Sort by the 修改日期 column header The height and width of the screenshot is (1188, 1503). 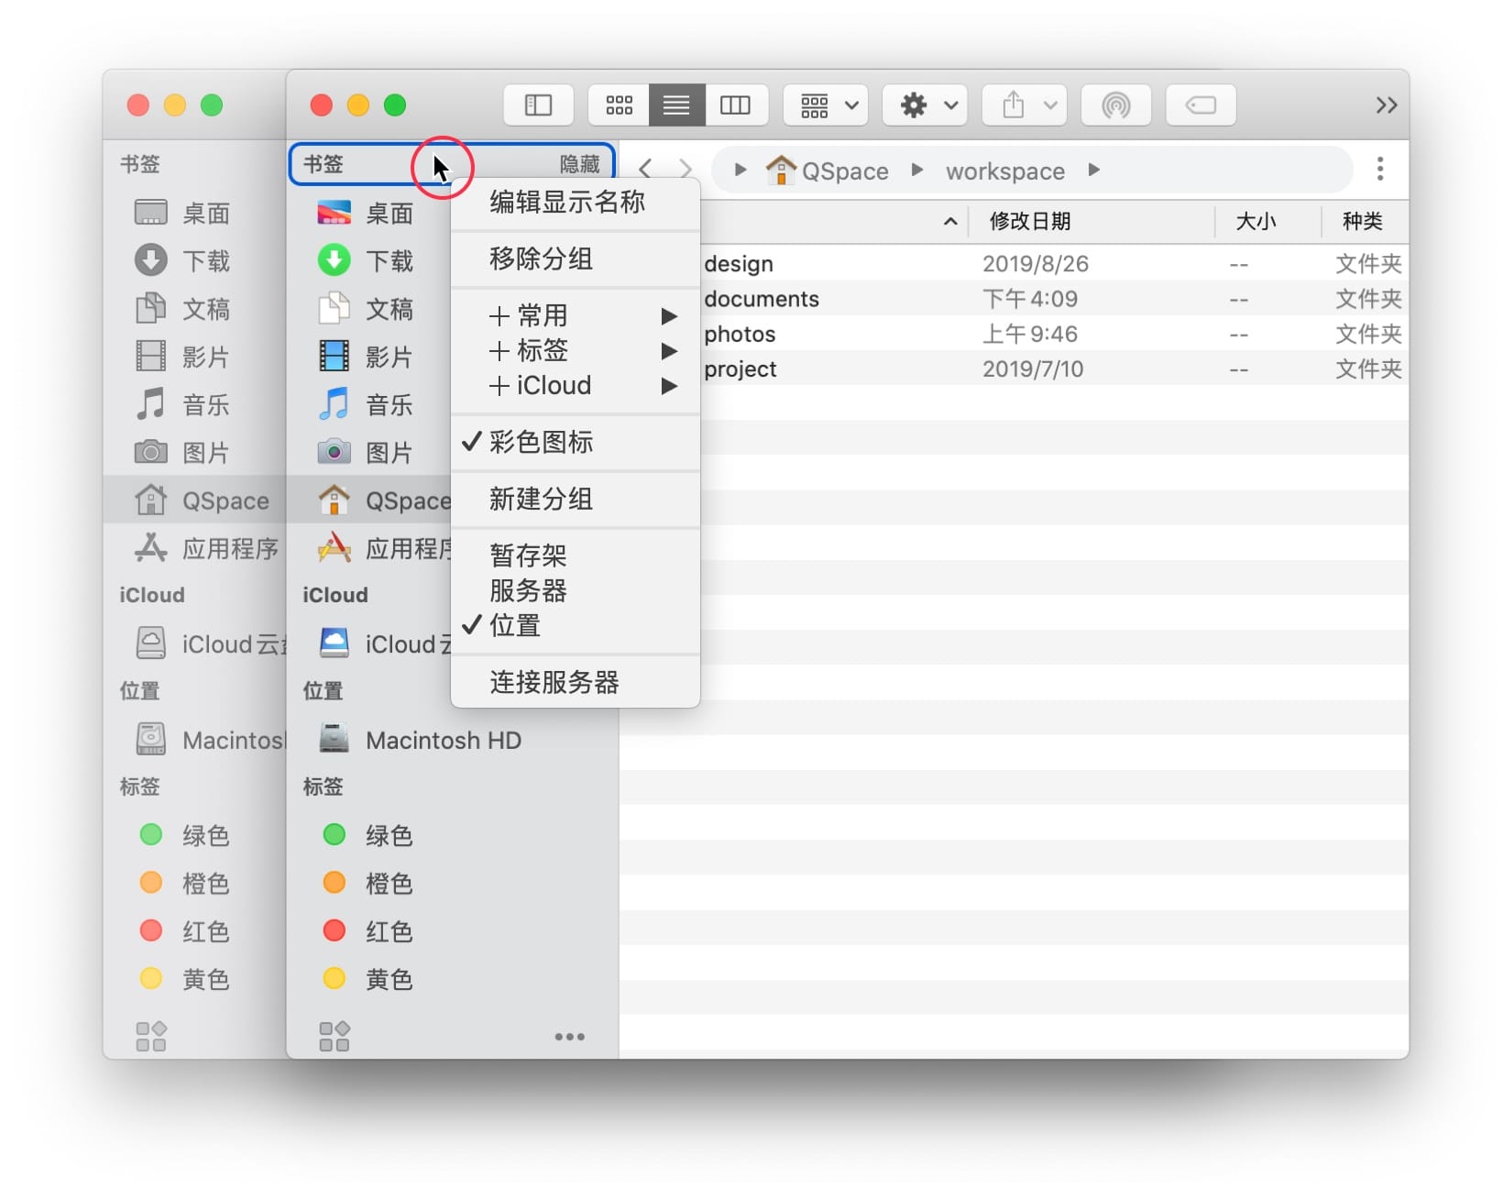1029,221
